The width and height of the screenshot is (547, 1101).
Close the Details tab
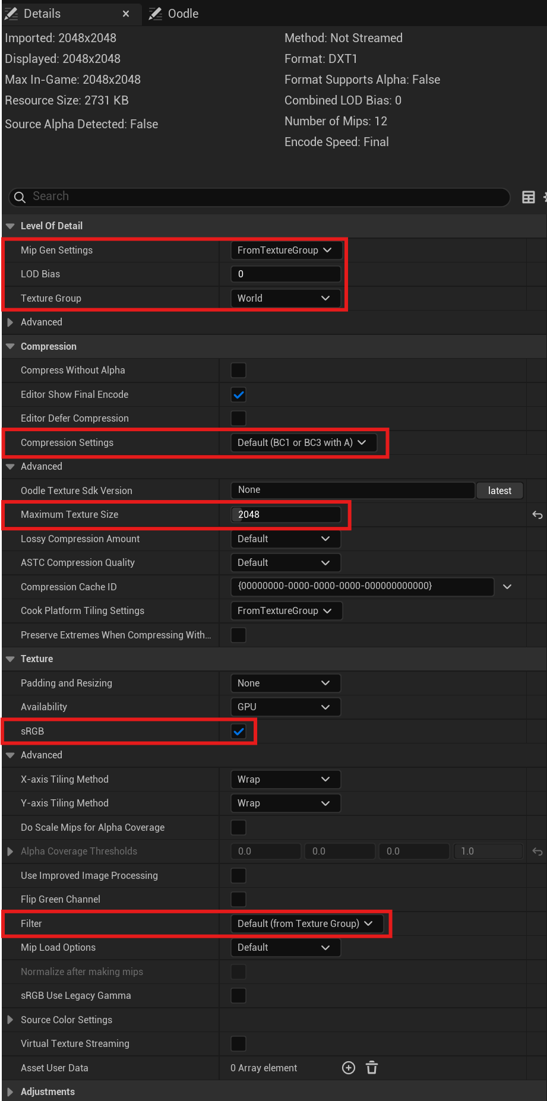click(126, 14)
